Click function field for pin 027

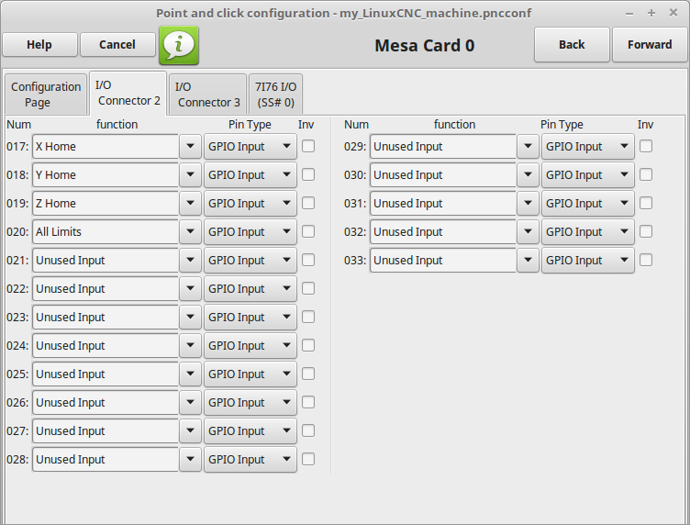pos(106,430)
